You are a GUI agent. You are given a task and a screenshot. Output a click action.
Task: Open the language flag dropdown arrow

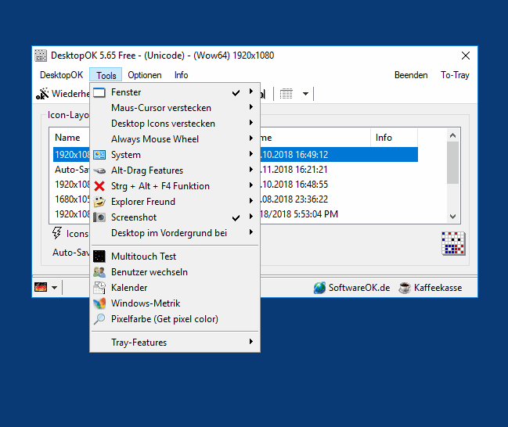click(x=55, y=288)
